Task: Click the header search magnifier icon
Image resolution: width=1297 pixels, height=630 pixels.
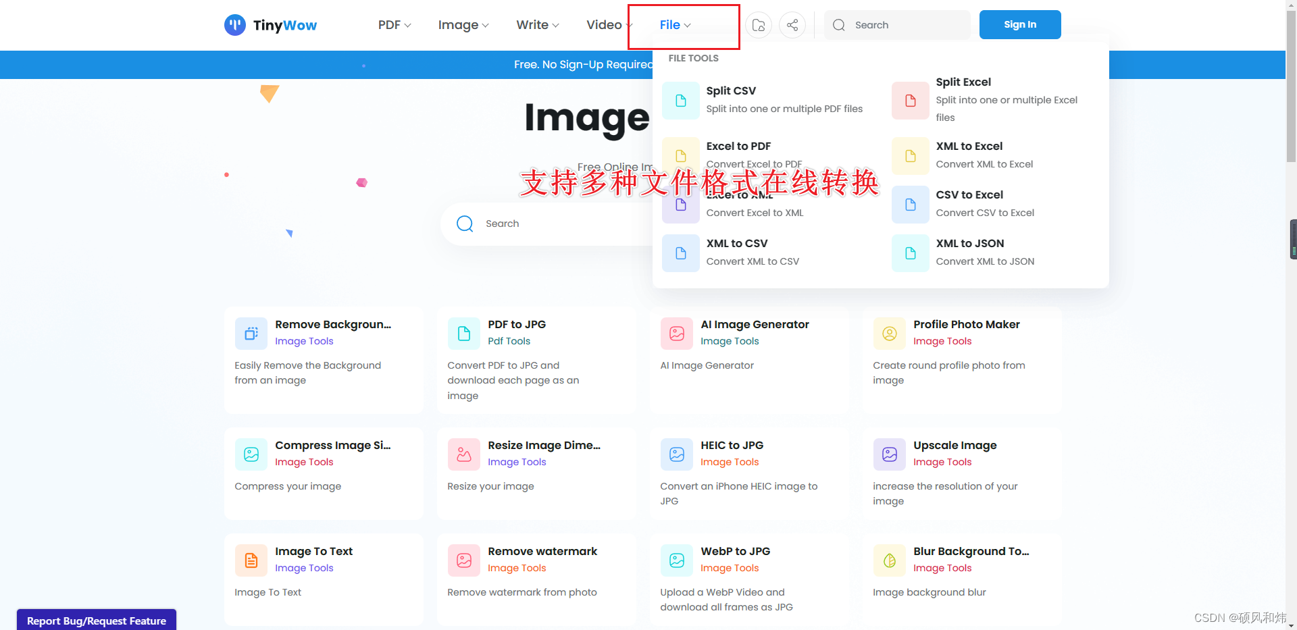Action: pyautogui.click(x=839, y=25)
